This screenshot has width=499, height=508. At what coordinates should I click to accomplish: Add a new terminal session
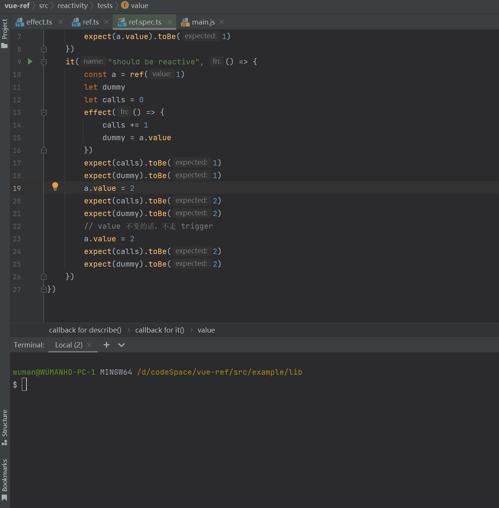click(107, 345)
